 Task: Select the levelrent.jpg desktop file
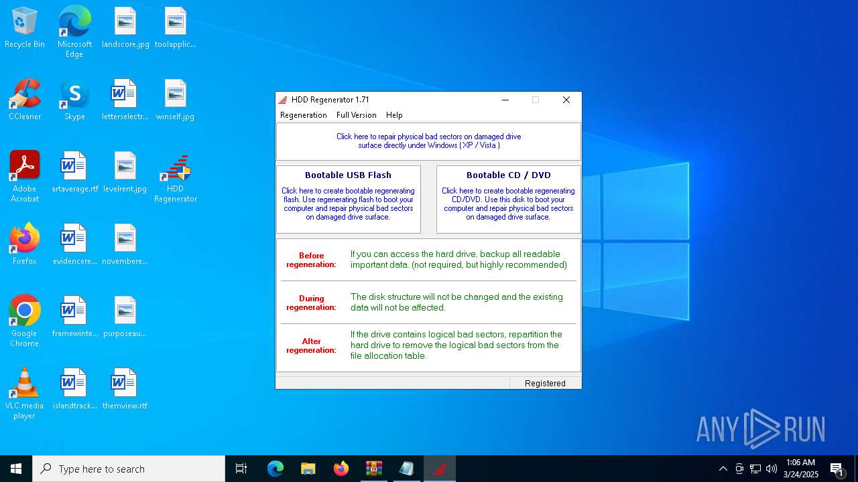(x=125, y=173)
